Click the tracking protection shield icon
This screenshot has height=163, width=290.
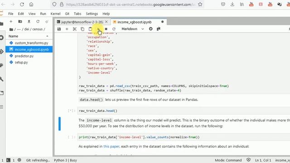pos(54,5)
